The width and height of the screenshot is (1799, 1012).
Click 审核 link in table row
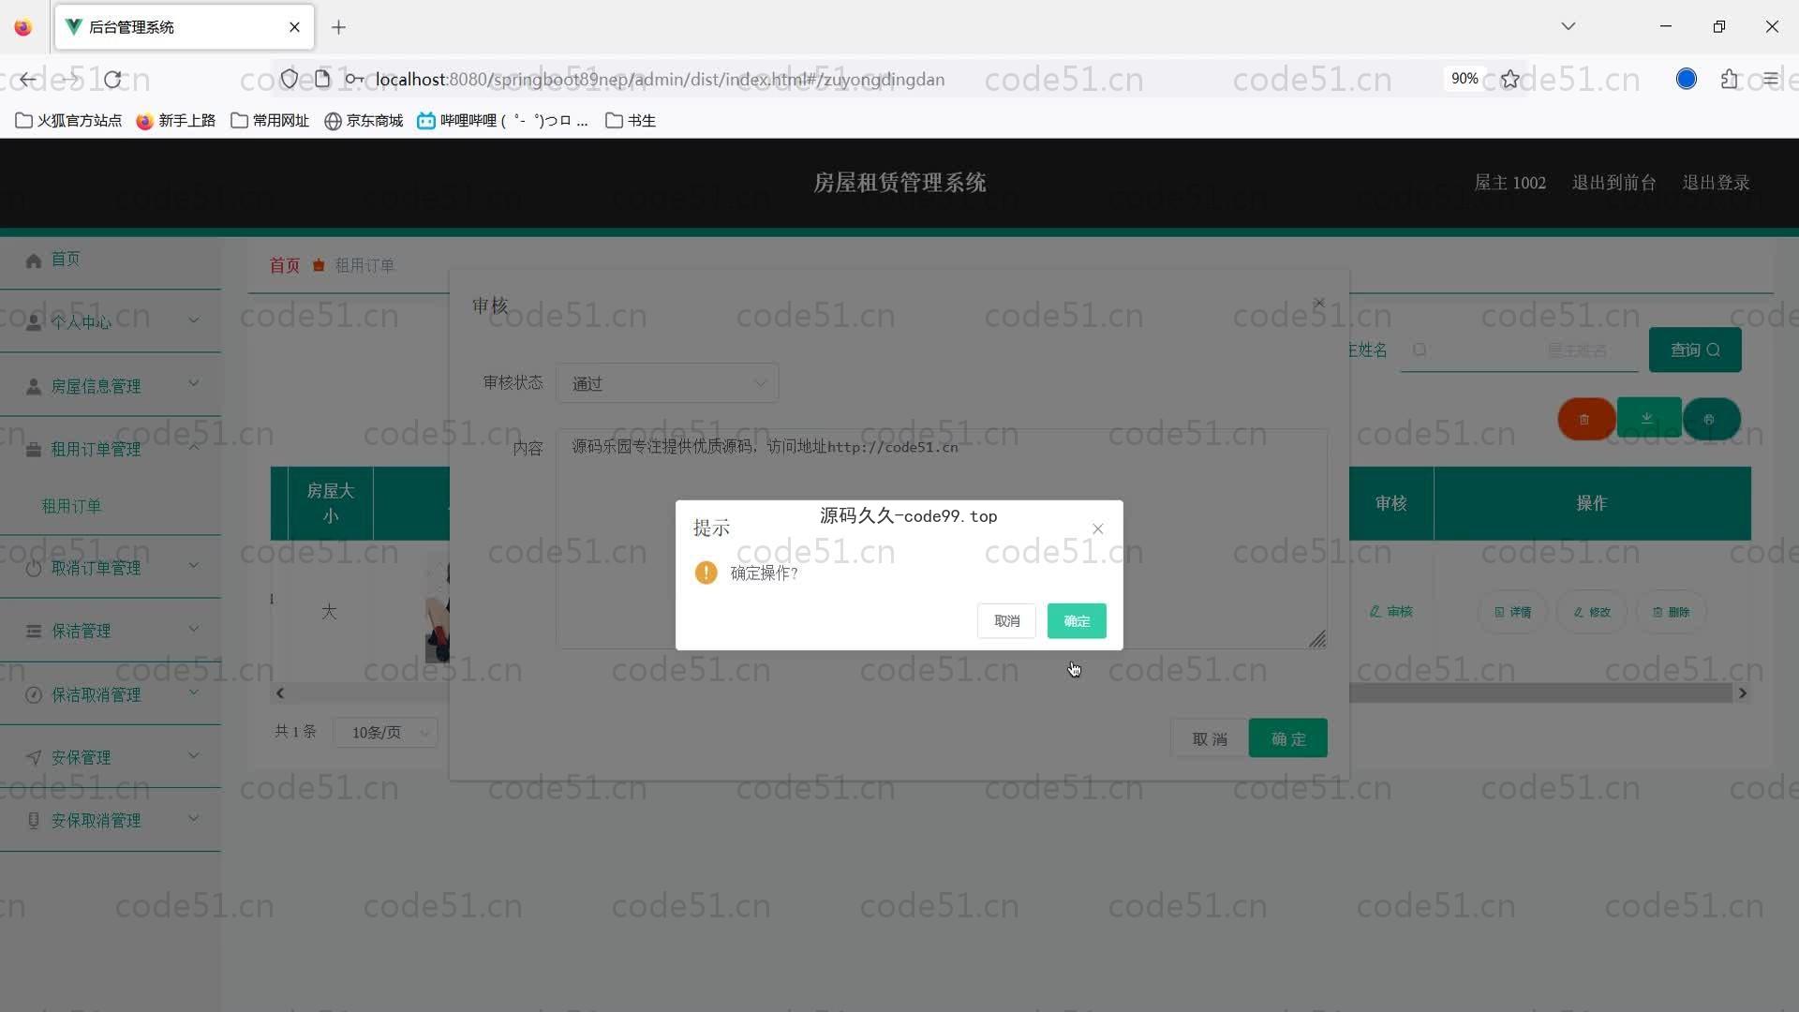click(x=1391, y=612)
